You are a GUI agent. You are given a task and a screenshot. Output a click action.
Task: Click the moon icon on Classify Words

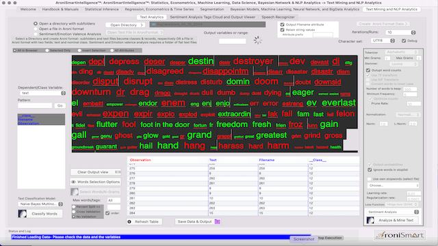coord(23,214)
